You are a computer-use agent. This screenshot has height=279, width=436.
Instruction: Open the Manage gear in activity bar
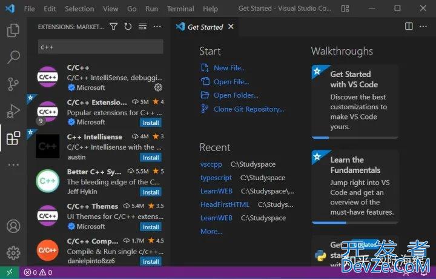[x=13, y=253]
